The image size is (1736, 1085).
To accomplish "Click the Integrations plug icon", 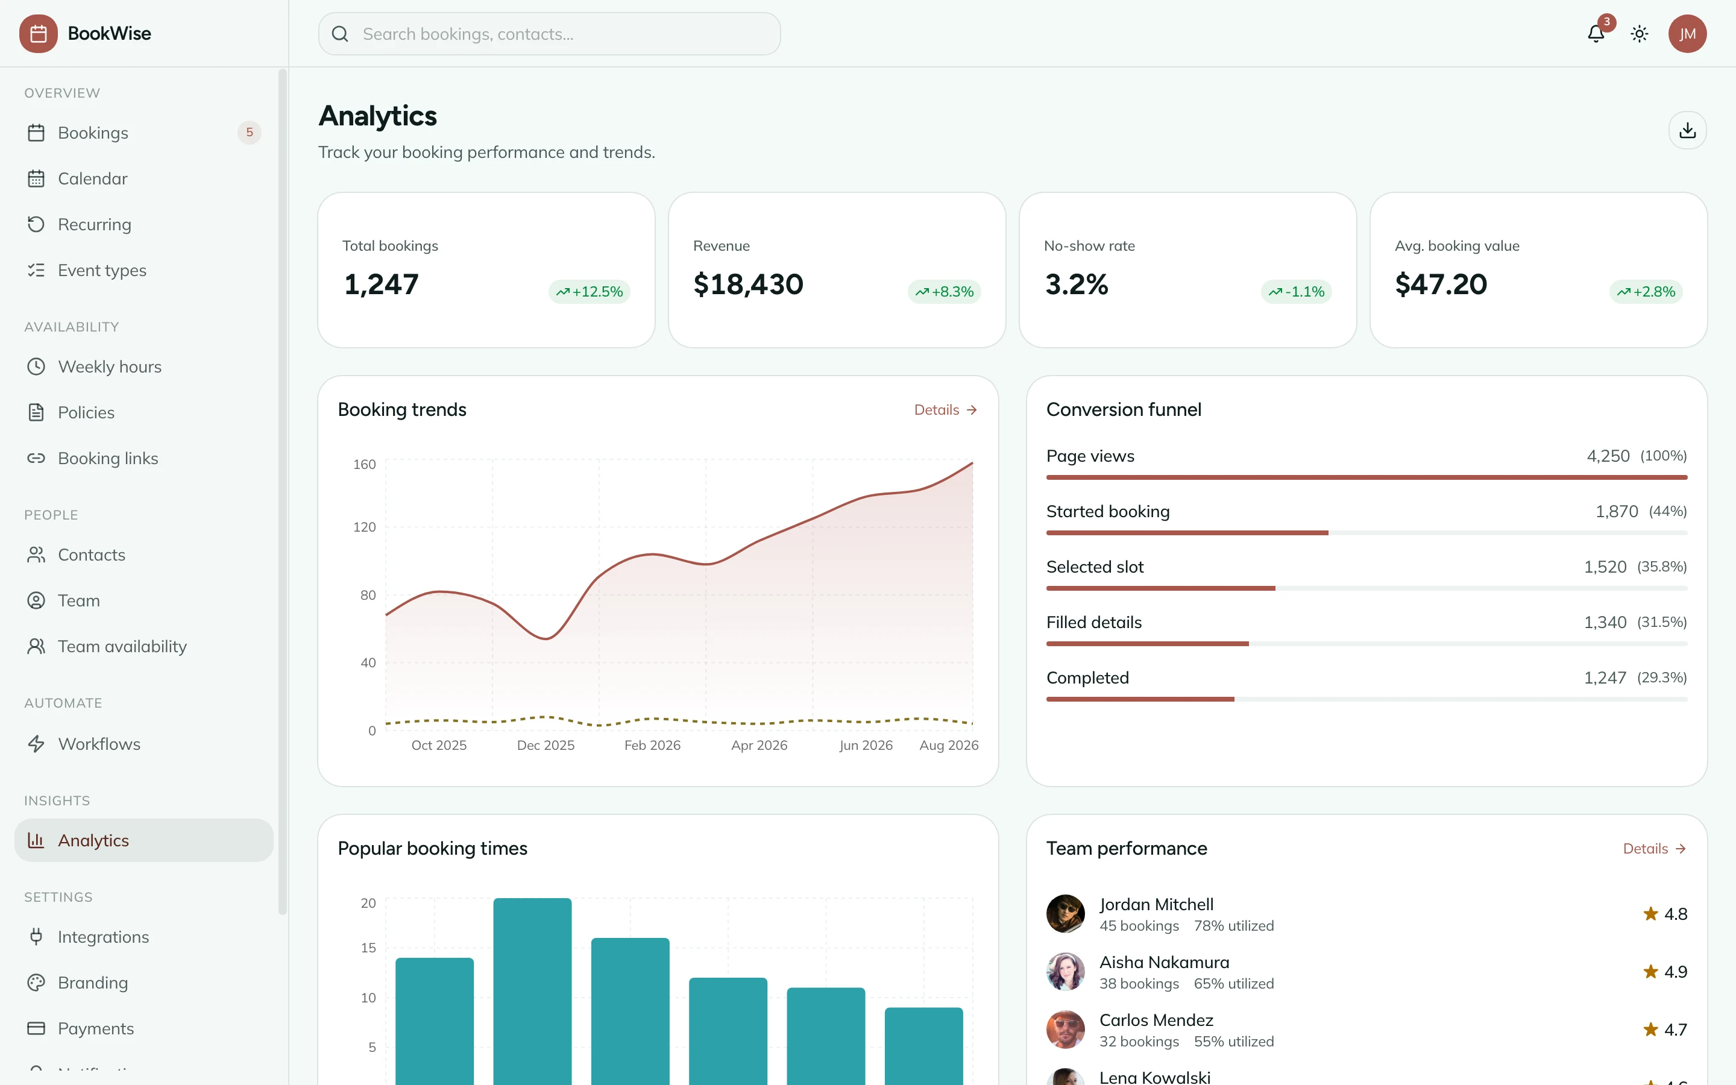I will click(x=36, y=937).
